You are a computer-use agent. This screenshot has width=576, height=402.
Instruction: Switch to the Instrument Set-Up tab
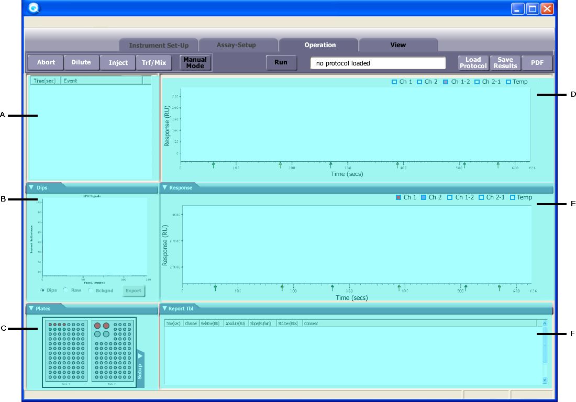pyautogui.click(x=159, y=45)
